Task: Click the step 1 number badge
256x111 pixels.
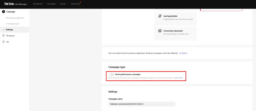Action: click(3, 12)
